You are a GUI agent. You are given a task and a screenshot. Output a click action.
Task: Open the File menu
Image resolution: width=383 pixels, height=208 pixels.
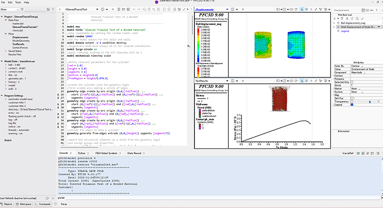[x=3, y=2]
